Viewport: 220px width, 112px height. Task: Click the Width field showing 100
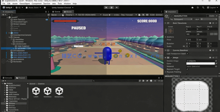pos(191,34)
